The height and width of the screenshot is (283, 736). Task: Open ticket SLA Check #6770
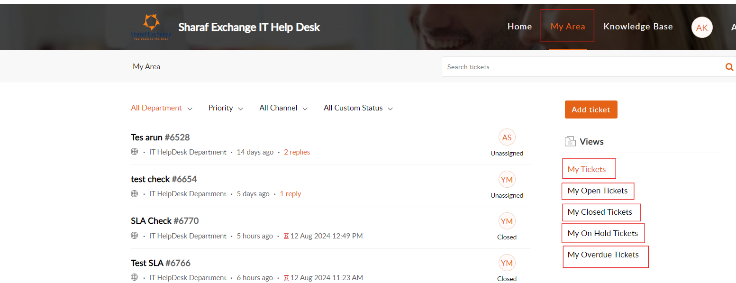click(165, 221)
